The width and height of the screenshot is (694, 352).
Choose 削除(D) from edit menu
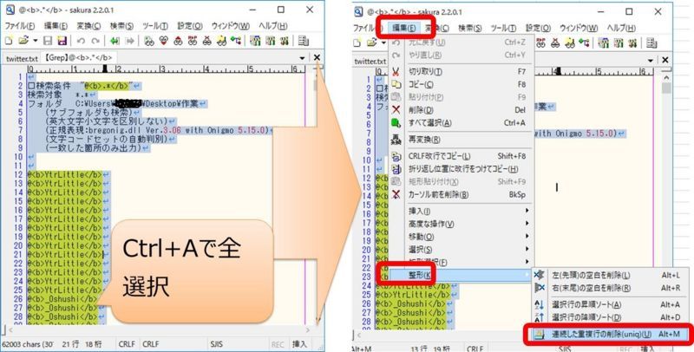(x=462, y=109)
